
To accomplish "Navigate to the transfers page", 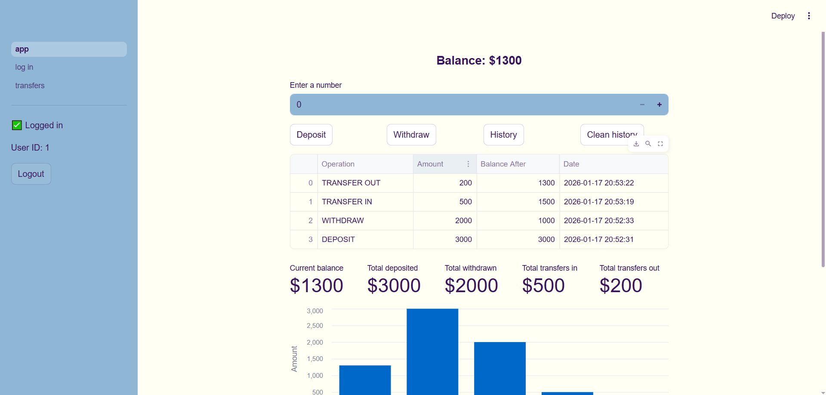I will coord(30,86).
